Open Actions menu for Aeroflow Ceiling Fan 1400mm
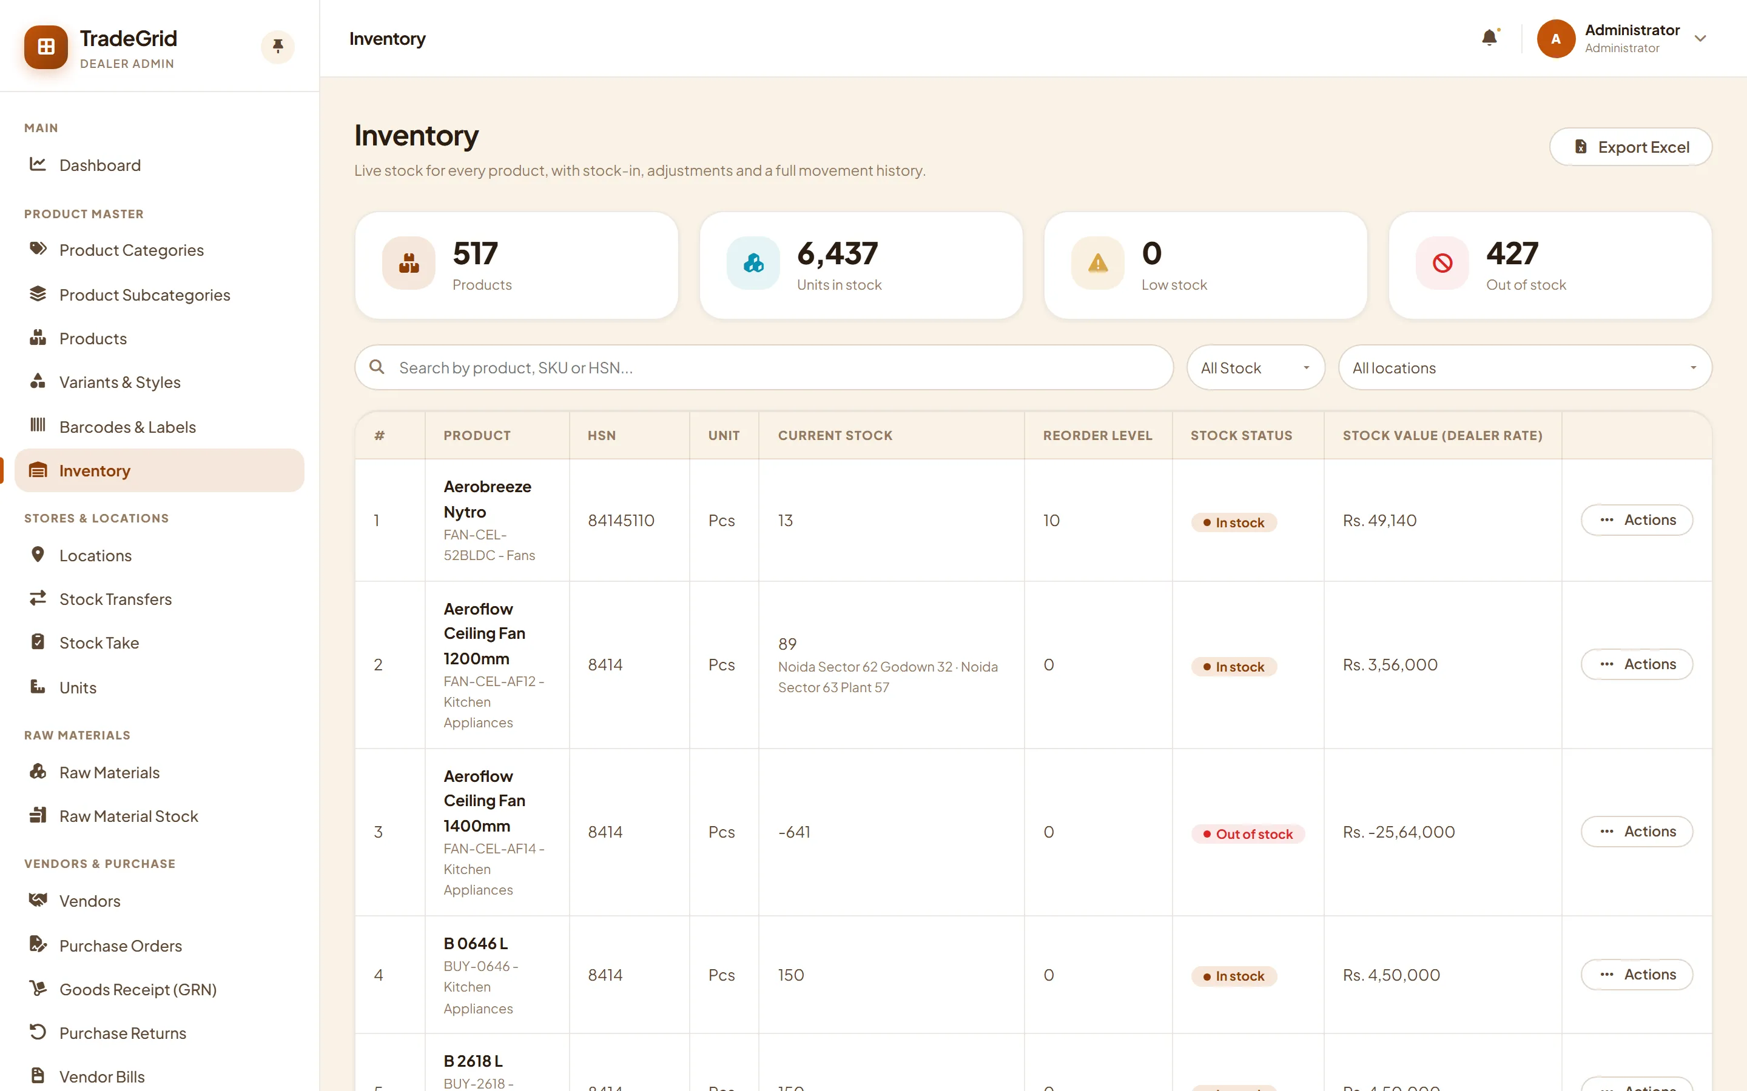Viewport: 1747px width, 1091px height. coord(1637,832)
